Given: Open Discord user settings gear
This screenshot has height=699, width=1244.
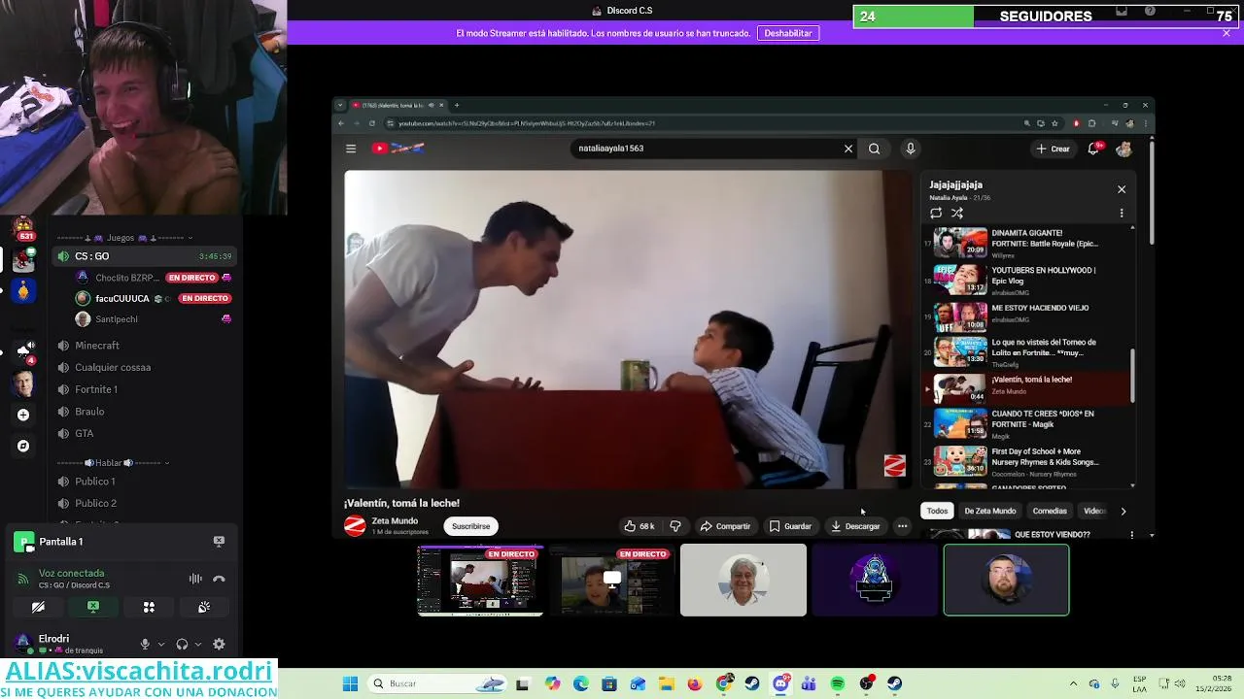Looking at the screenshot, I should tap(219, 644).
